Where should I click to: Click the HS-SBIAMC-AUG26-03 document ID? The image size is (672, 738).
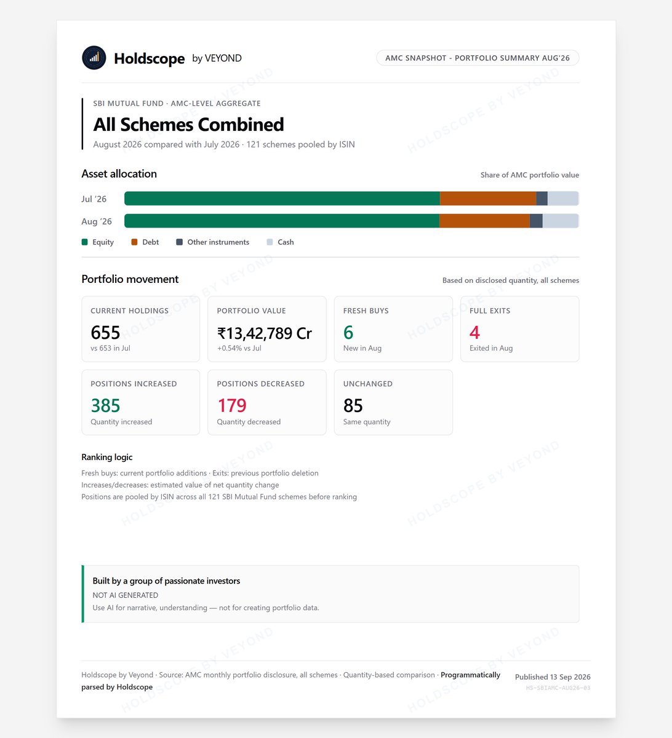coord(558,688)
